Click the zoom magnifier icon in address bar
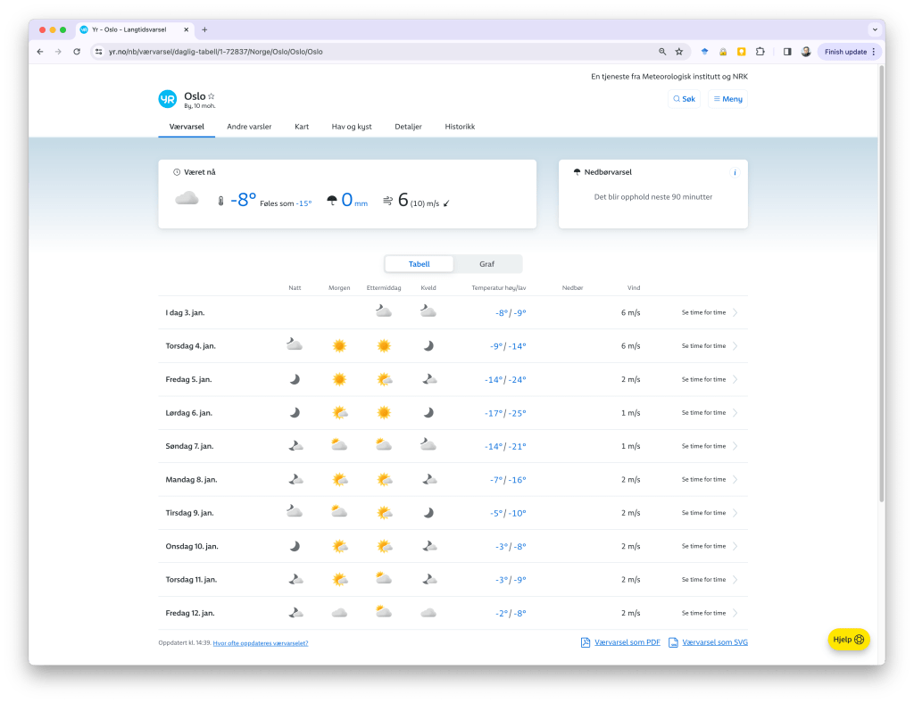Image resolution: width=914 pixels, height=703 pixels. click(662, 52)
